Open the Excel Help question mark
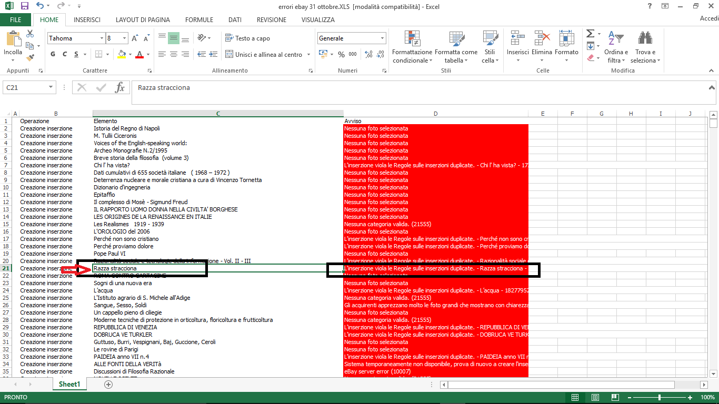 pyautogui.click(x=651, y=6)
